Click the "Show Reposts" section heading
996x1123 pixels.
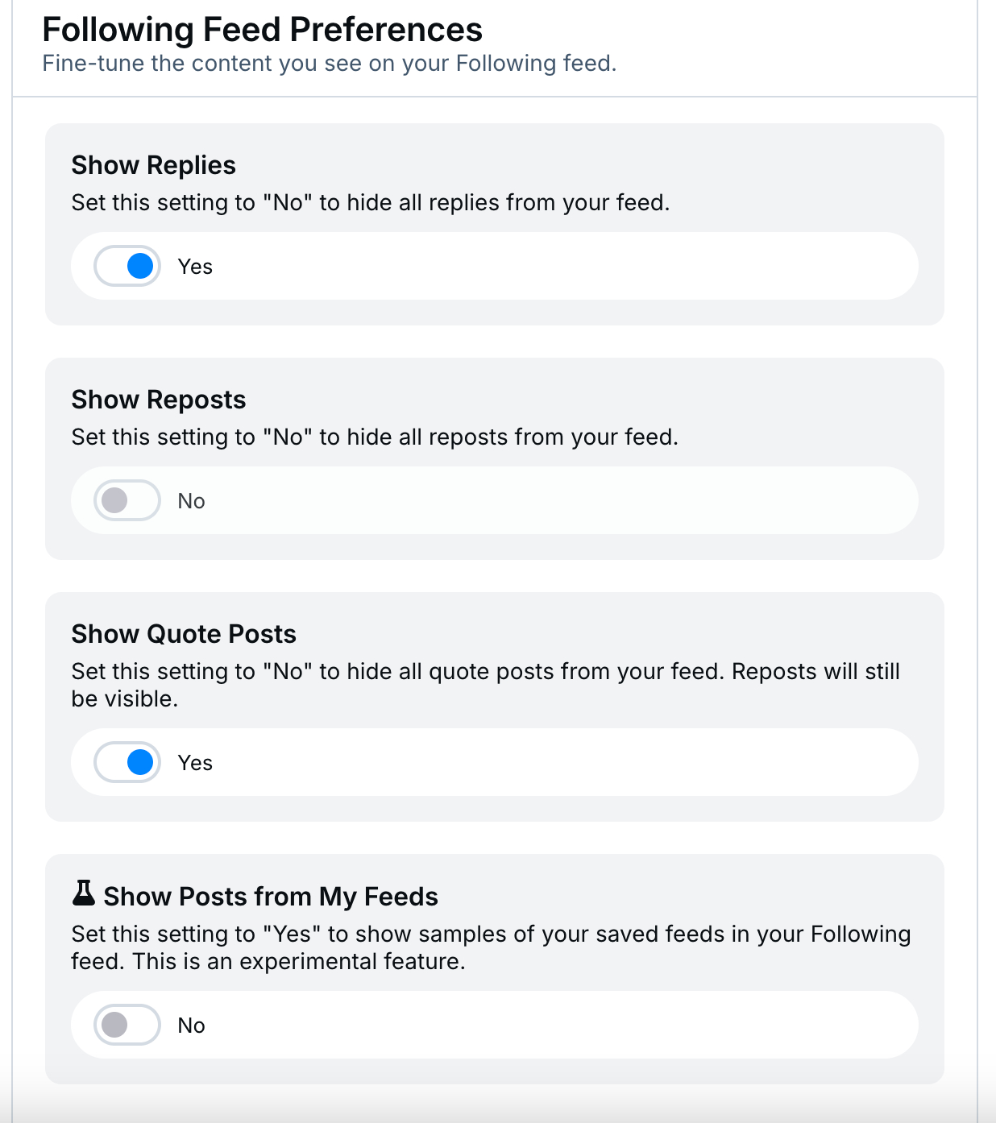click(x=159, y=400)
